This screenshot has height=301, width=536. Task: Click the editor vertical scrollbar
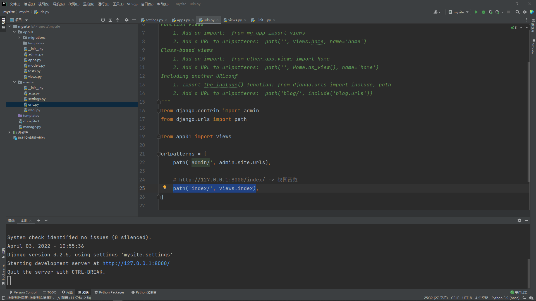[528, 121]
